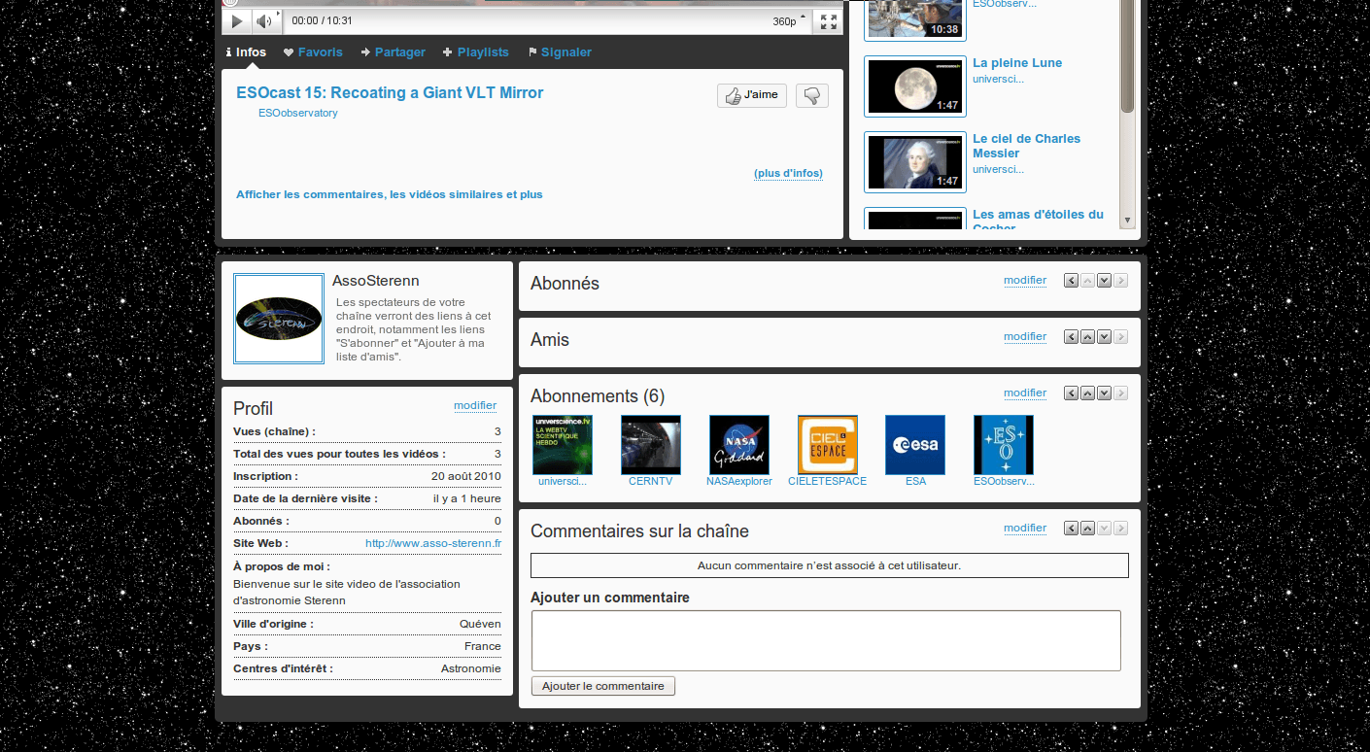The width and height of the screenshot is (1370, 752).
Task: Like the video with J'aime
Action: click(751, 95)
